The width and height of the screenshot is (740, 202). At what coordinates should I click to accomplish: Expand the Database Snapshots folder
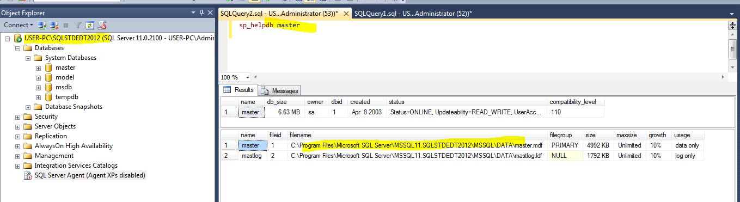tap(28, 107)
